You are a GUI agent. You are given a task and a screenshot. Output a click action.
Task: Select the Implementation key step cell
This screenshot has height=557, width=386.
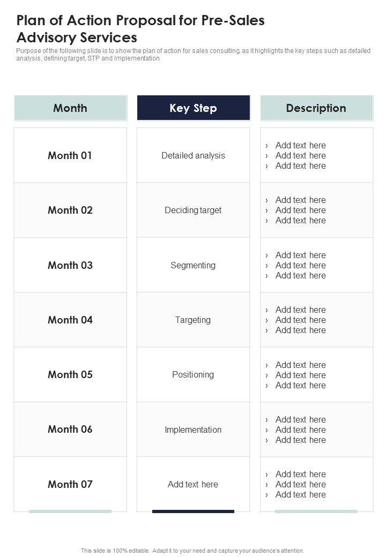[x=193, y=430]
